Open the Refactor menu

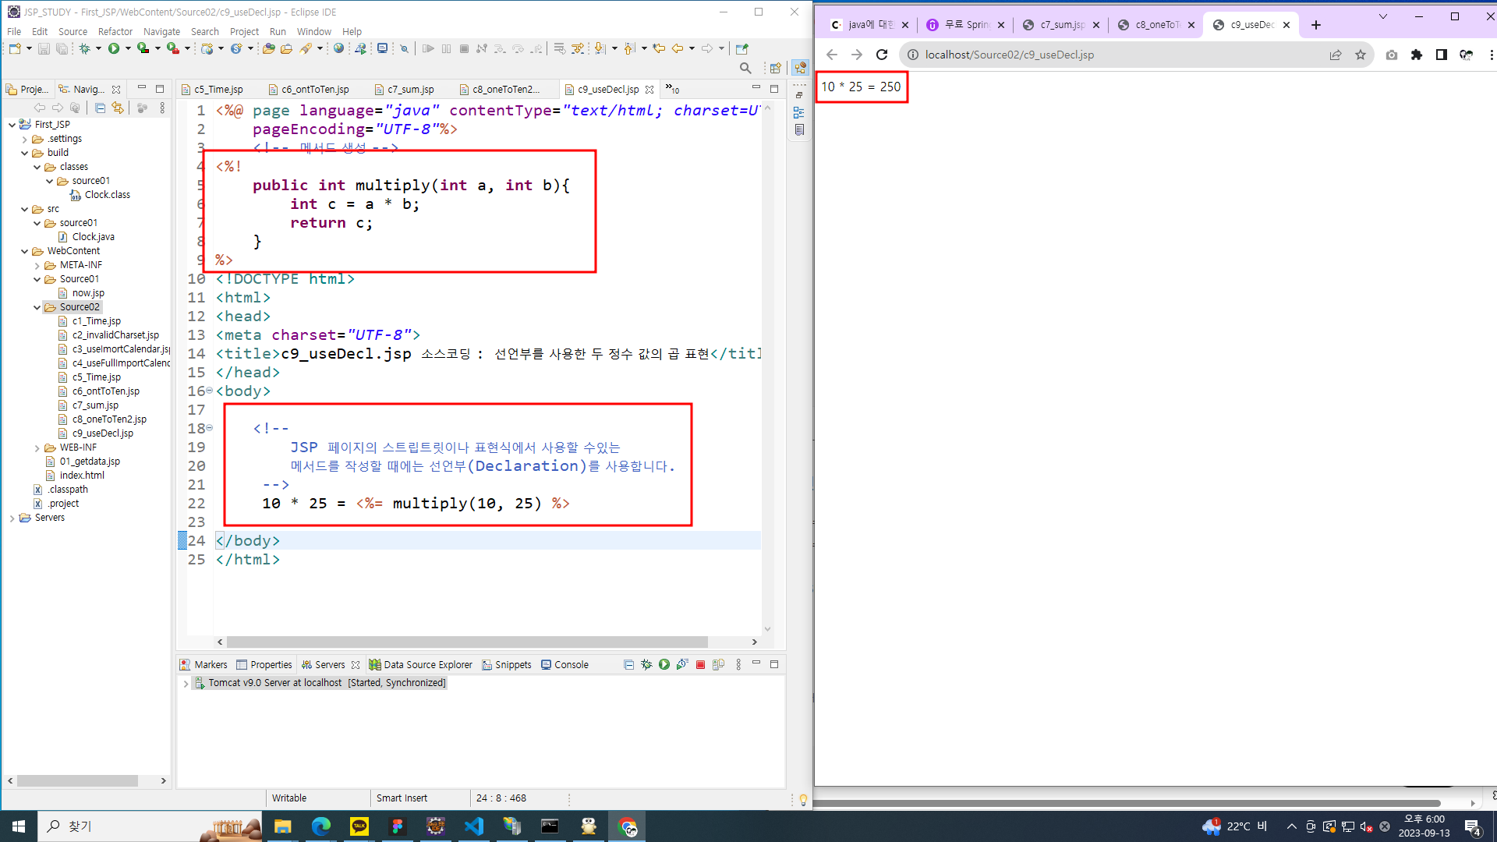[115, 31]
